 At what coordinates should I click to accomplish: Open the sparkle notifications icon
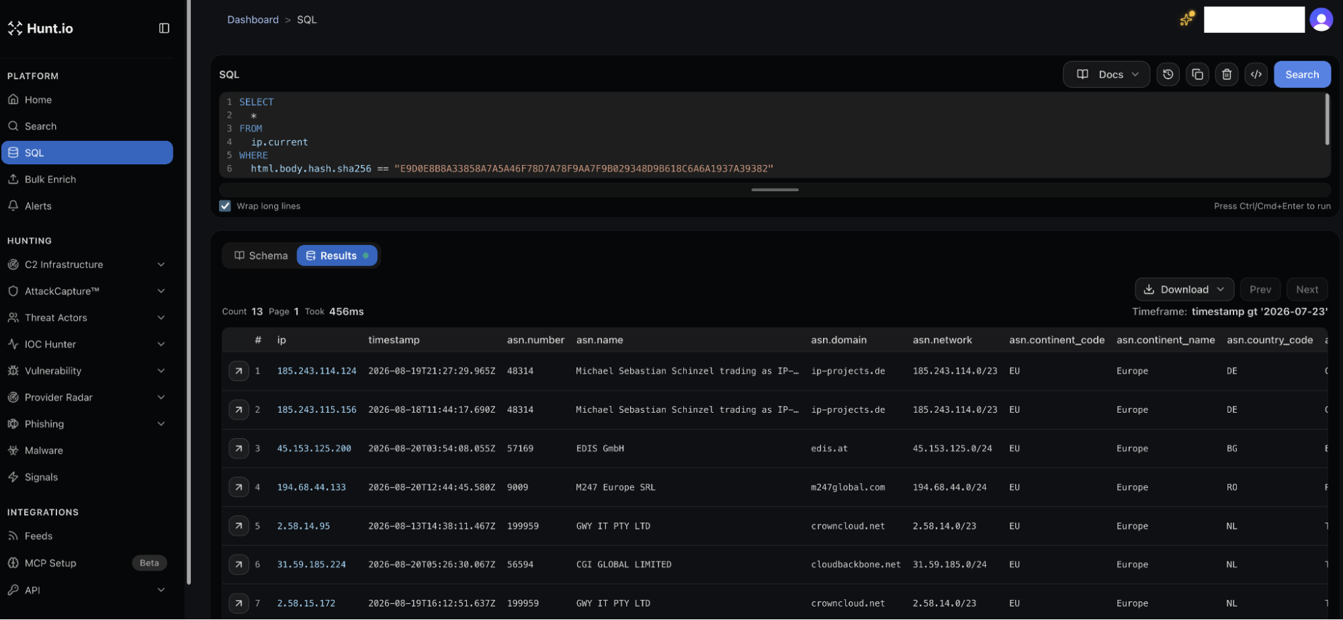(1187, 19)
